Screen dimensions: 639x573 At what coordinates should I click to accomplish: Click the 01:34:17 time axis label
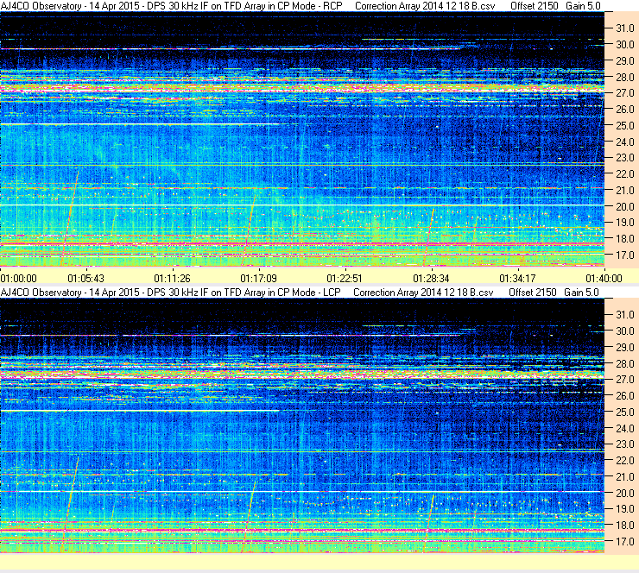[x=517, y=279]
